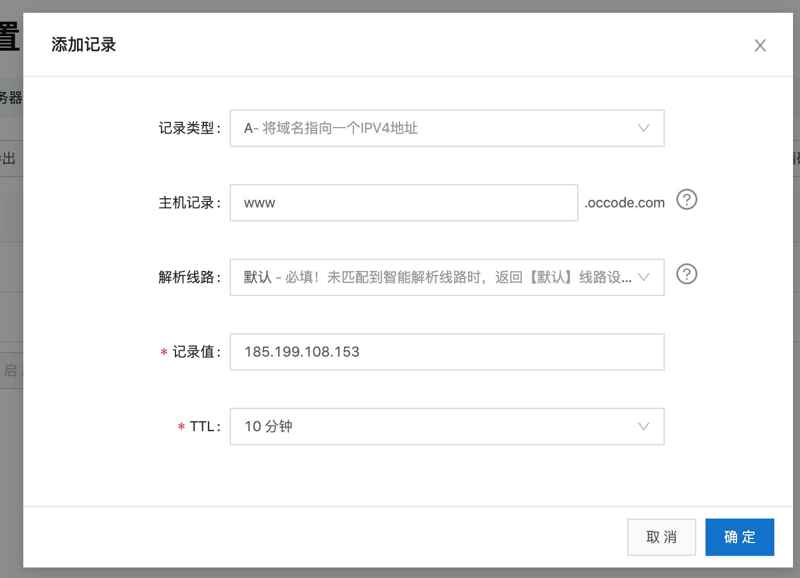Click the dropdown arrow on the TTL field

pos(644,427)
